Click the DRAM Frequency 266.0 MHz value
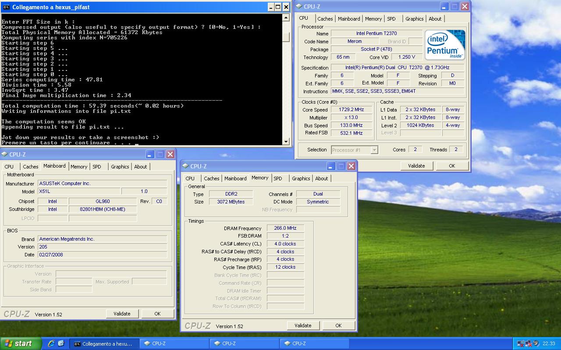The width and height of the screenshot is (561, 350). click(x=285, y=228)
